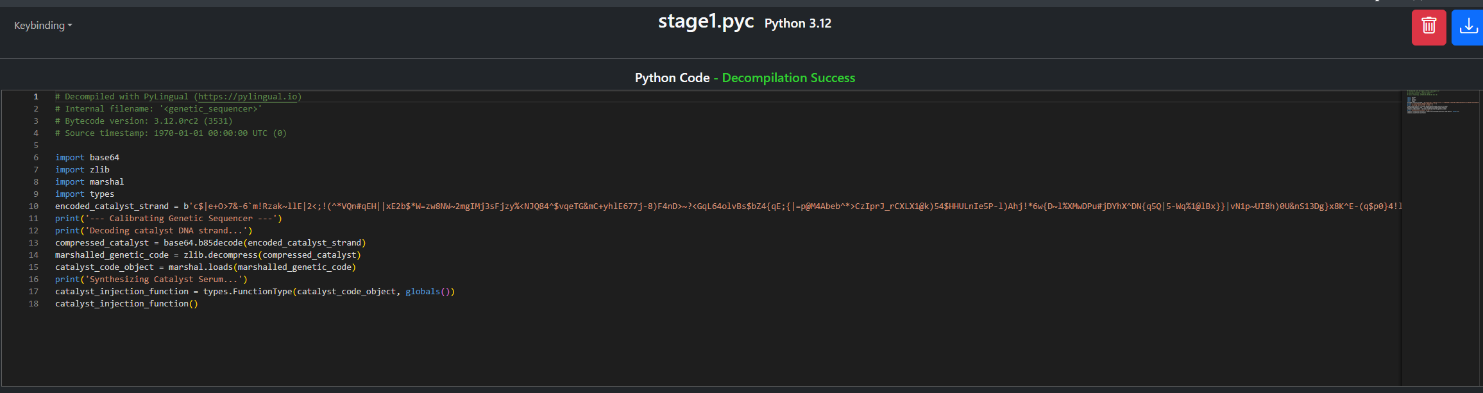Place cursor on encoded_catalyst_strand assignment
The width and height of the screenshot is (1483, 393).
point(728,206)
